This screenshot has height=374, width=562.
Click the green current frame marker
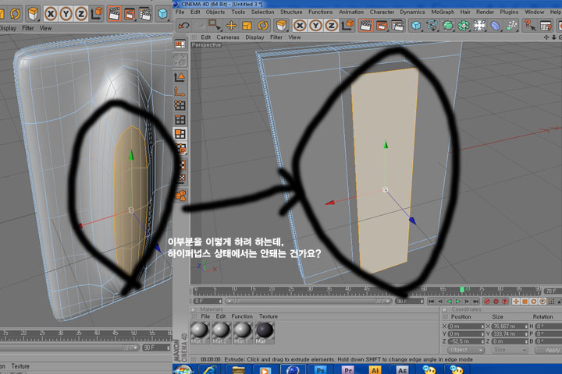(x=462, y=289)
